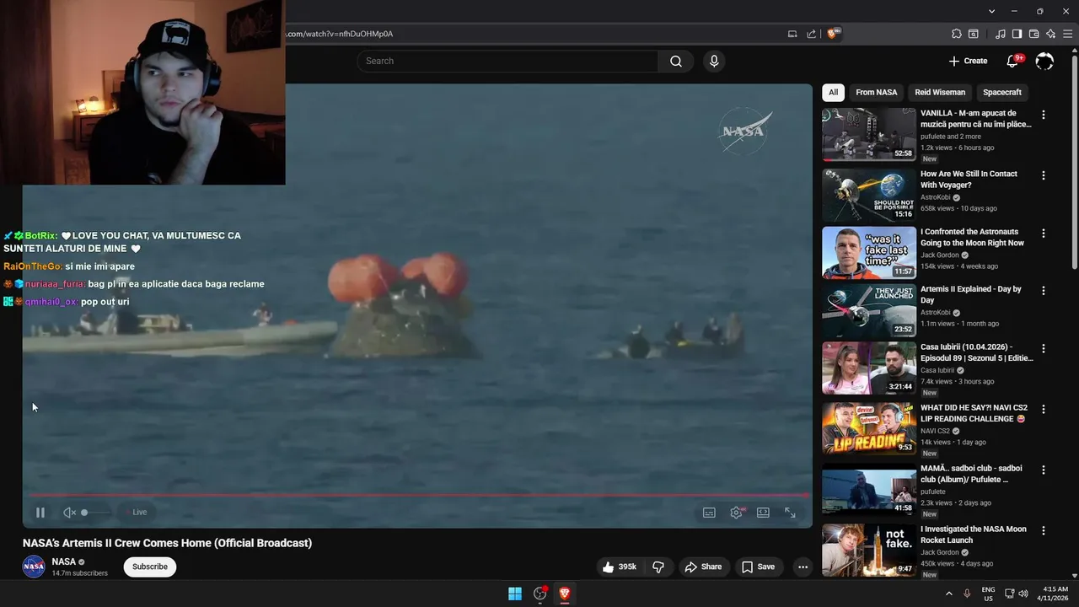Unmute the video player speaker icon
The width and height of the screenshot is (1079, 607).
[70, 513]
